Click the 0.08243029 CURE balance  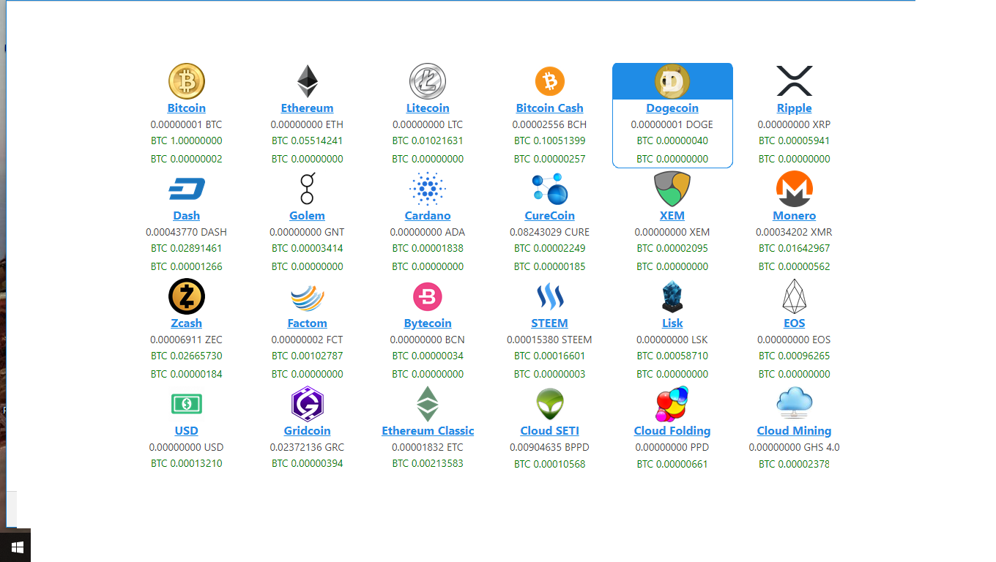pos(549,232)
